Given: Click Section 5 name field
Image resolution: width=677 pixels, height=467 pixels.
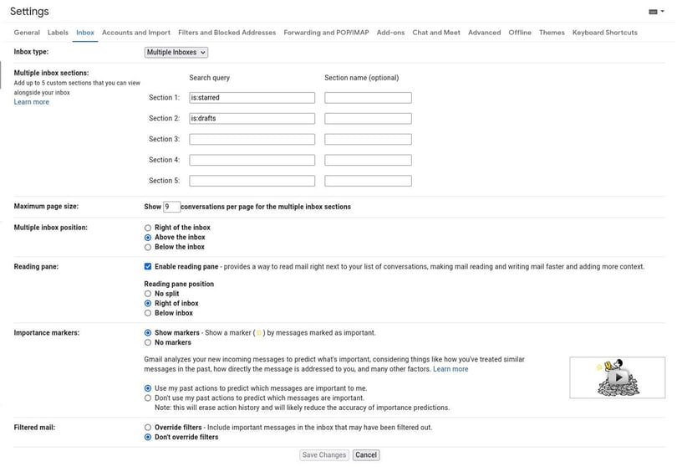Looking at the screenshot, I should [369, 181].
